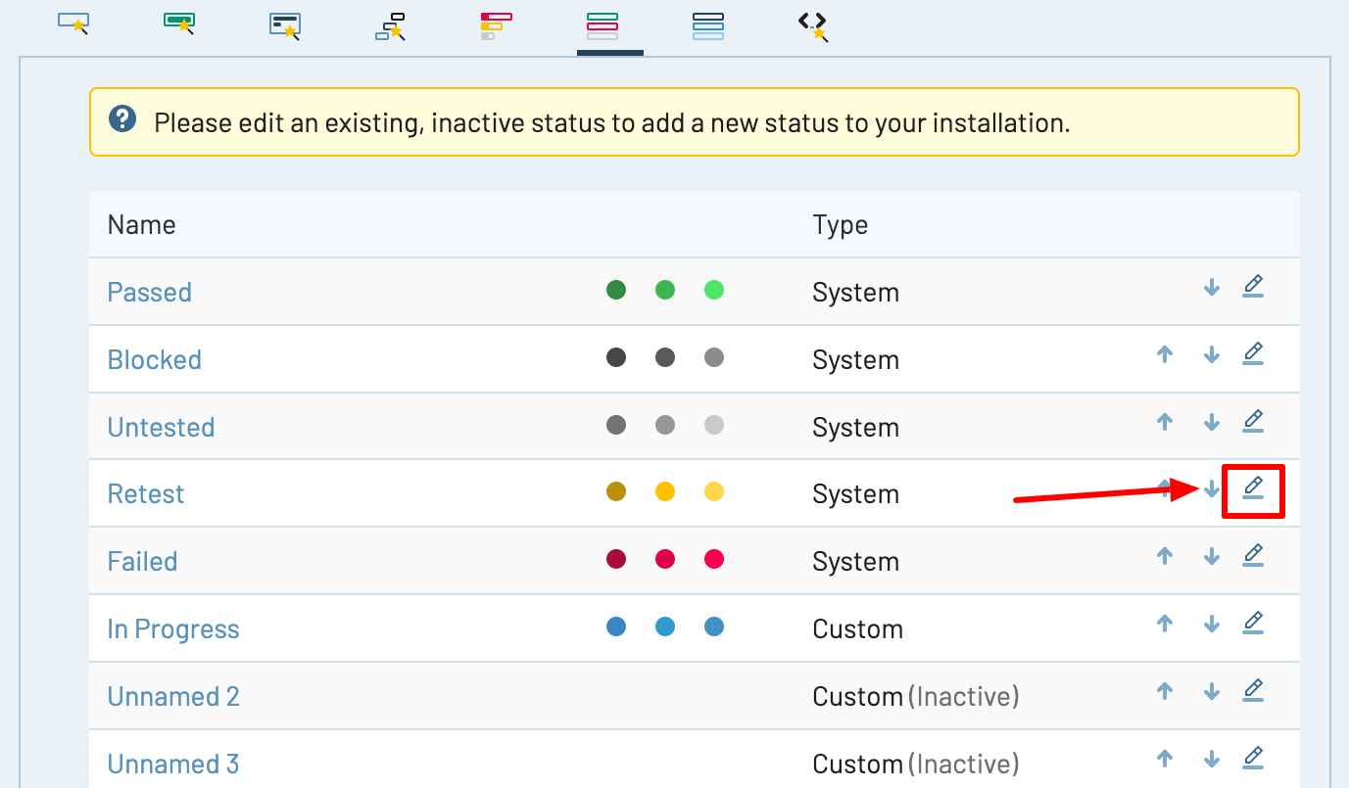Click the edit pencil for Retest status

1253,487
